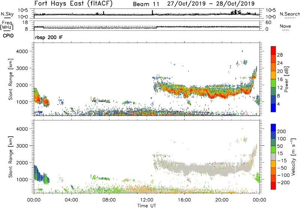This screenshot has width=300, height=208.
Task: Click the 'Time UT' axis label
Action: tap(147, 206)
